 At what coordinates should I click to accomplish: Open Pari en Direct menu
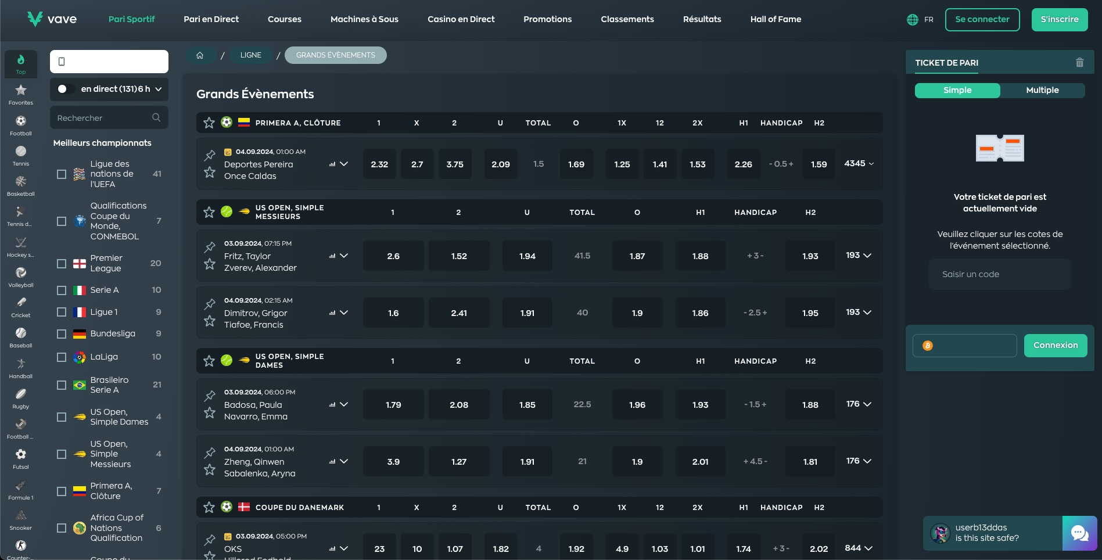pos(211,19)
